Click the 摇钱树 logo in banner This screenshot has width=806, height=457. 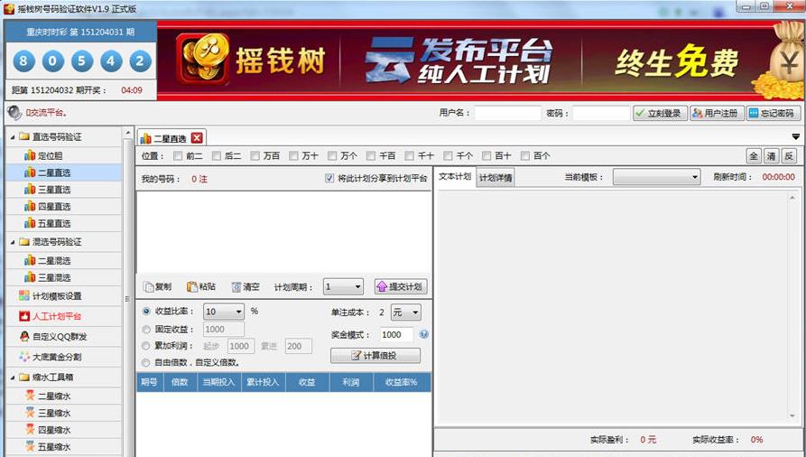pos(202,60)
